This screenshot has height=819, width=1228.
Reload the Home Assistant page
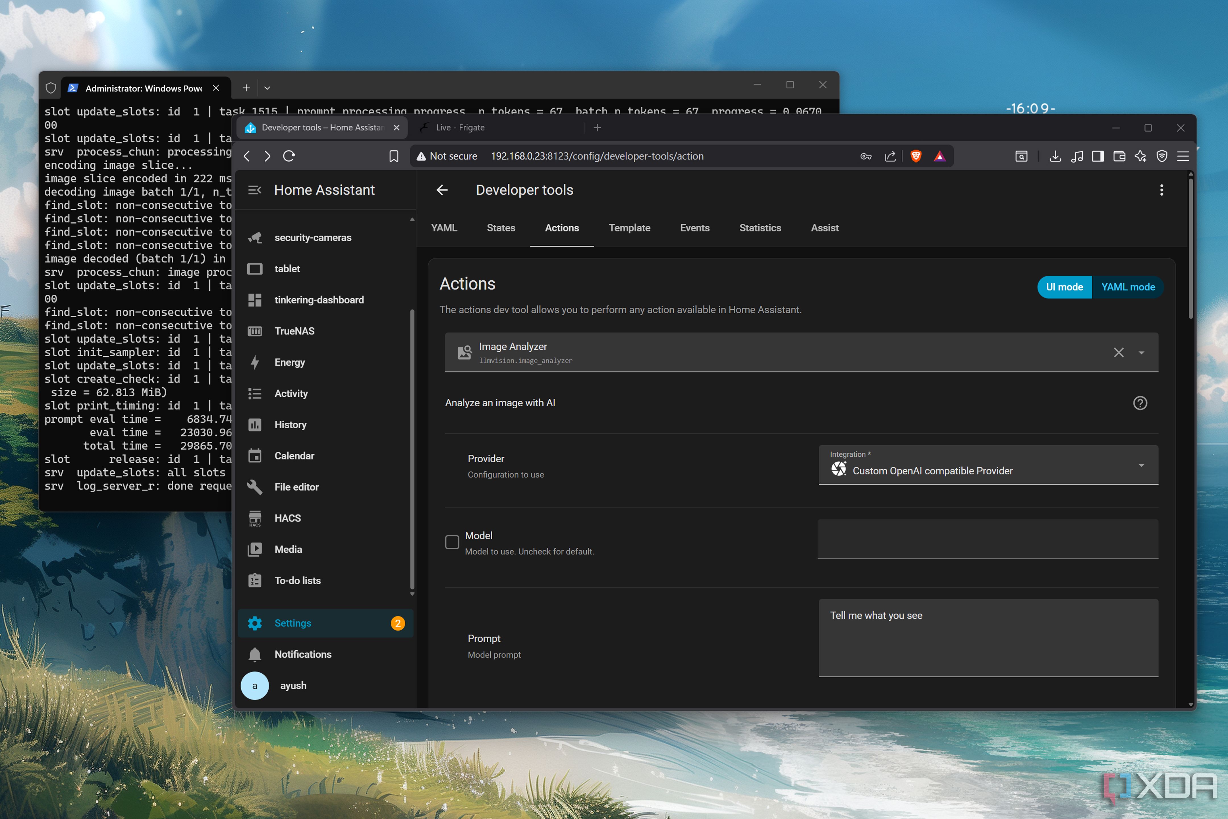(x=289, y=156)
